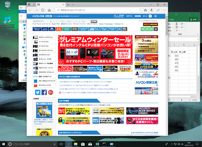202x147 pixels.
Task: Click すべてのデスクトップパソコンを見る link
Action: 145,133
